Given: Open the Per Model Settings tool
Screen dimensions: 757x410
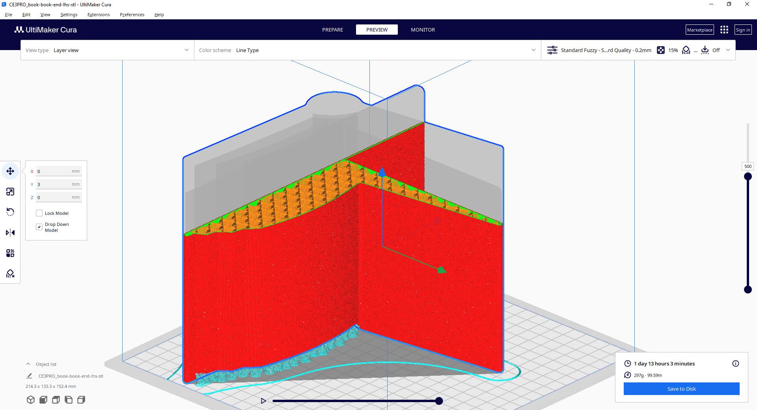Looking at the screenshot, I should coord(10,253).
